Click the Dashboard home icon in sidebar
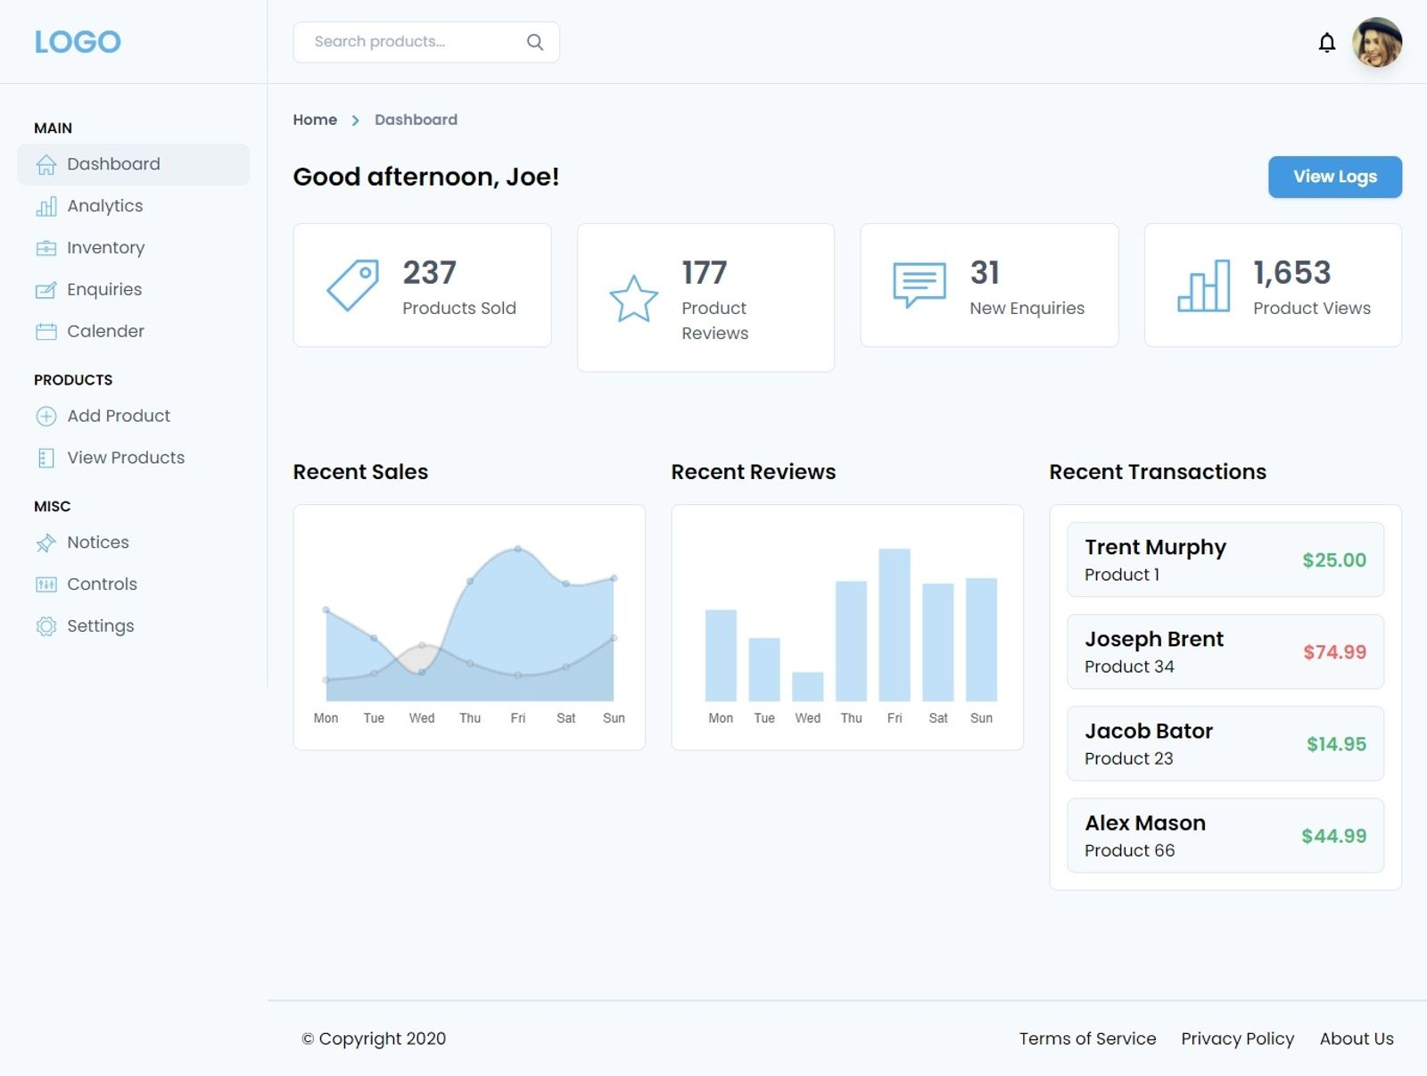The height and width of the screenshot is (1076, 1427). coord(46,165)
